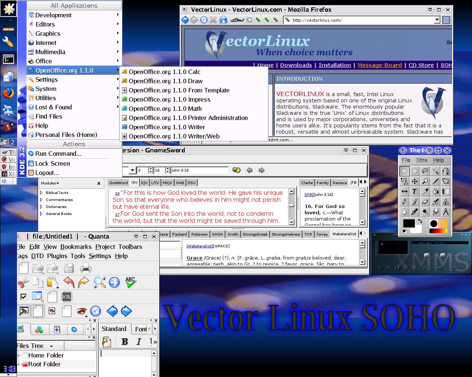Open the Xtns menu in GIMP
The image size is (472, 377).
[x=421, y=160]
